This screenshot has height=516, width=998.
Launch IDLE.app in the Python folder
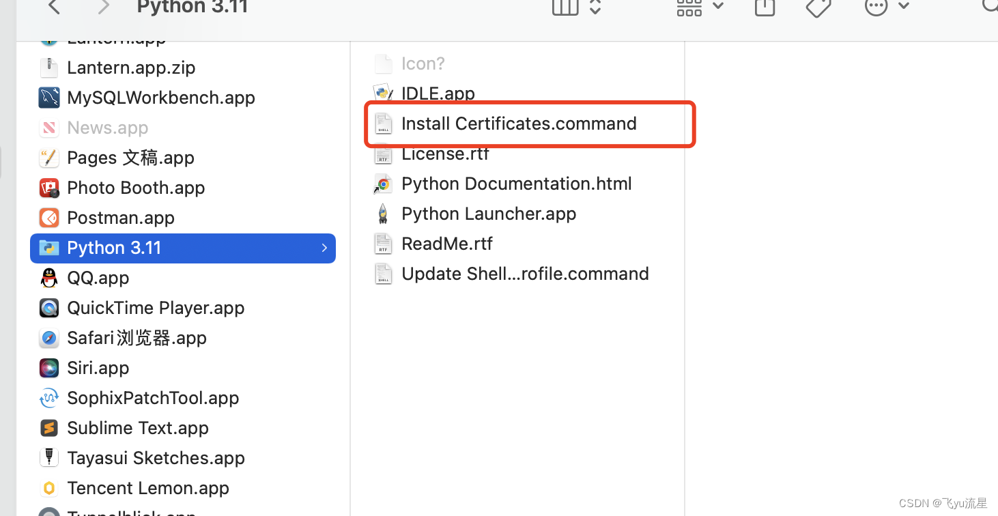click(438, 94)
